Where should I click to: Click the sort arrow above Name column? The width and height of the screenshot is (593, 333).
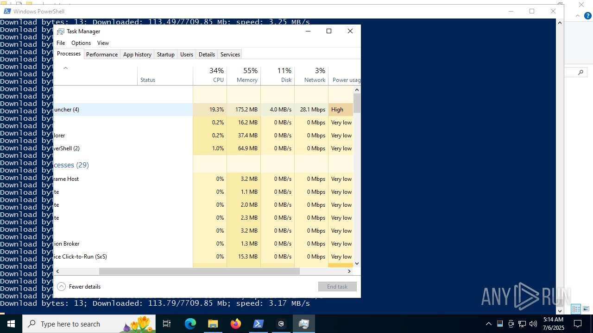click(x=65, y=68)
